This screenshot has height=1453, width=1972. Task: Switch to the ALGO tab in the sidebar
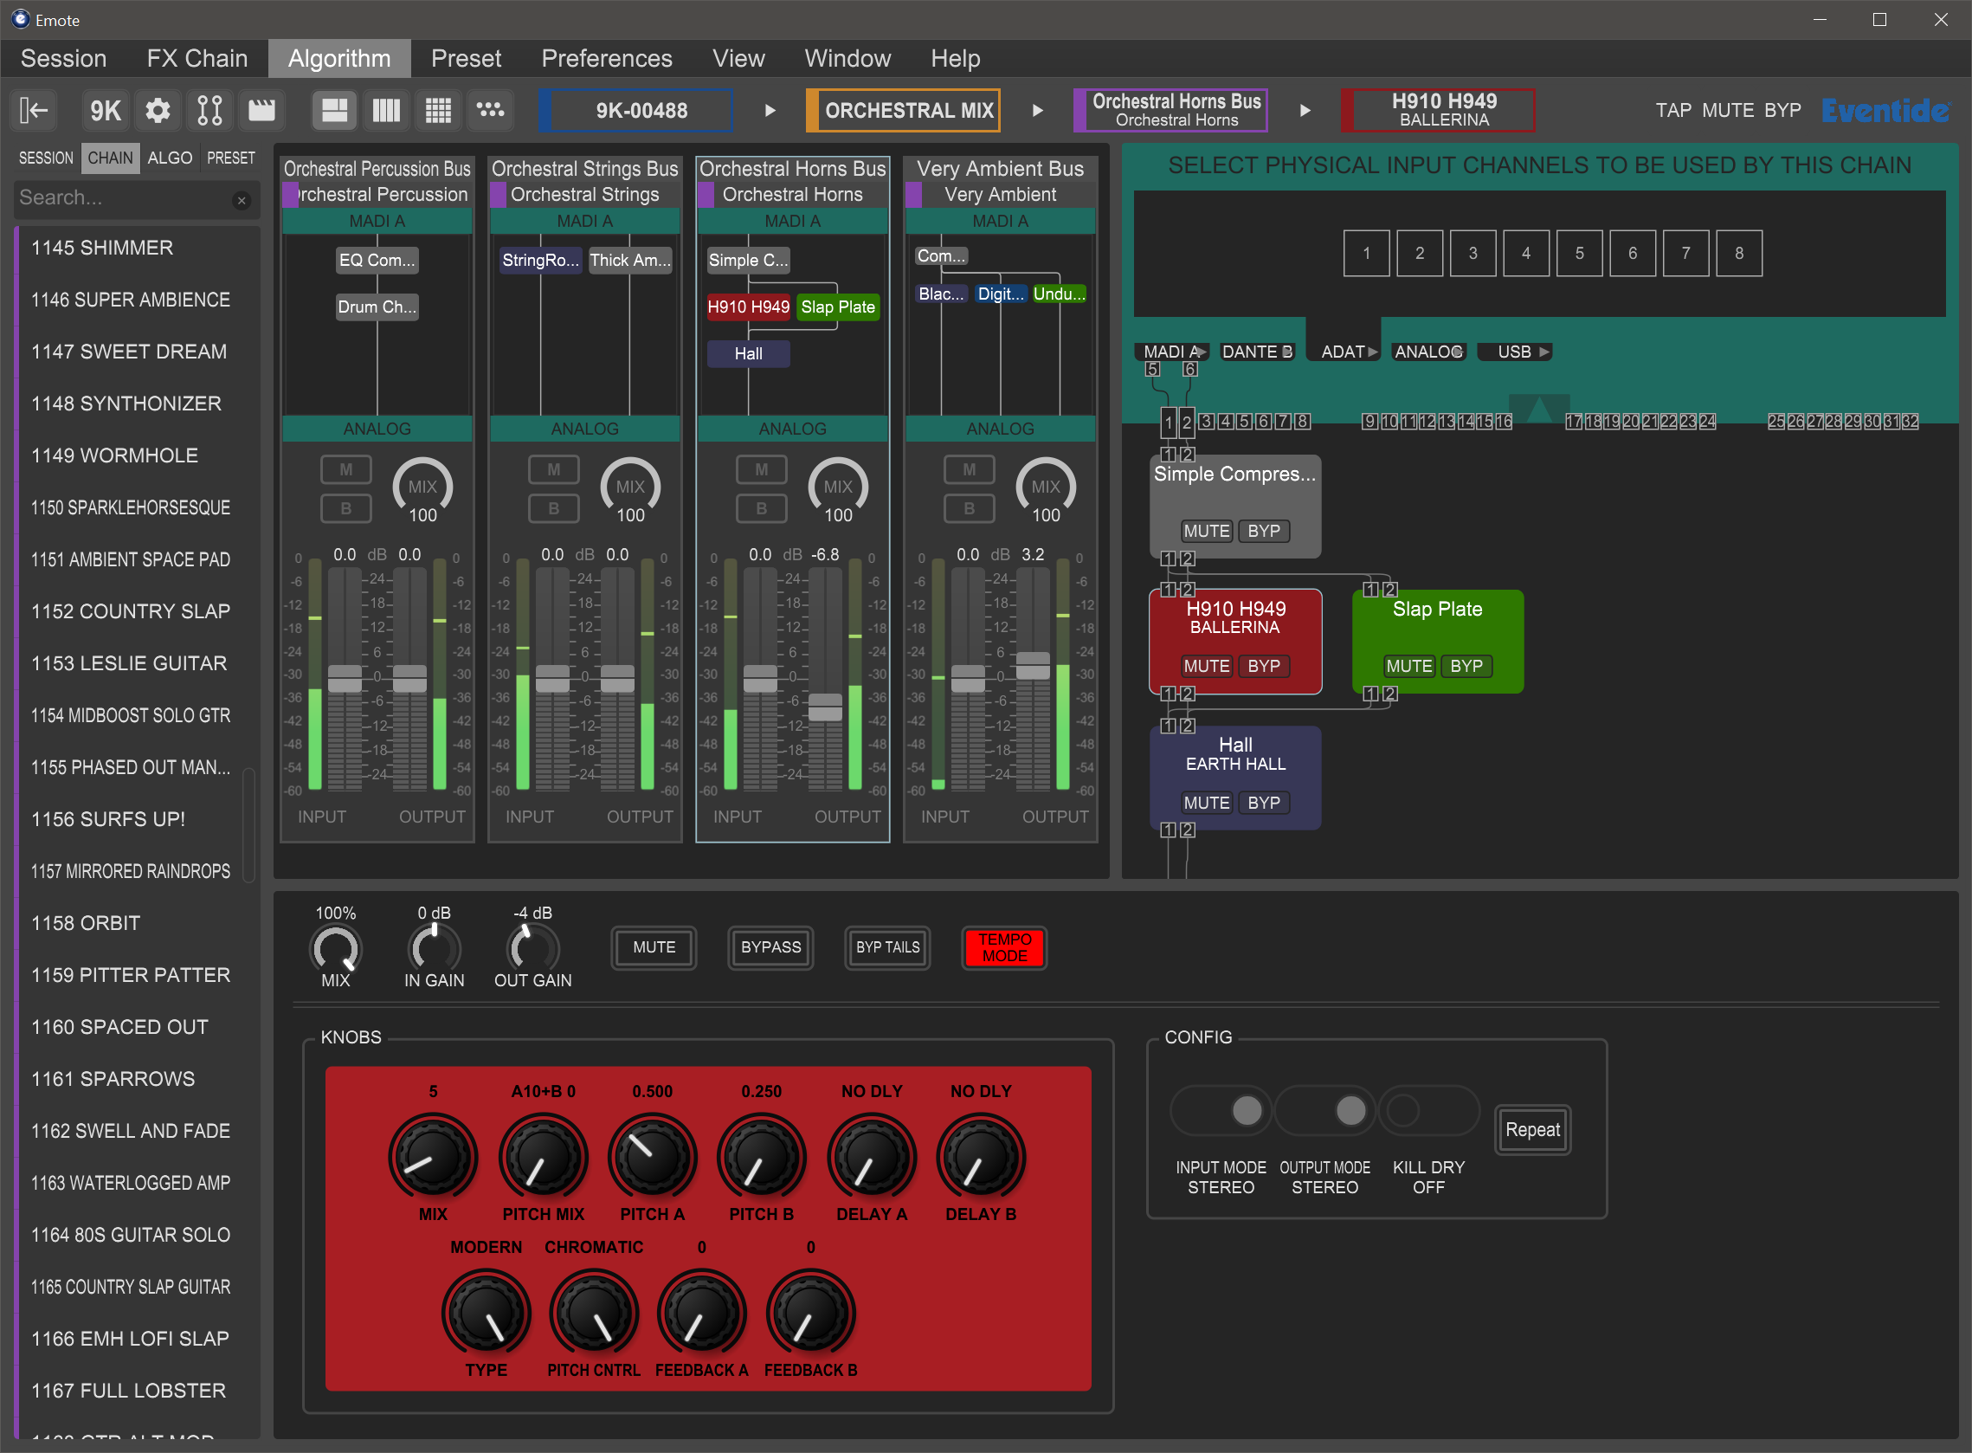[x=170, y=158]
